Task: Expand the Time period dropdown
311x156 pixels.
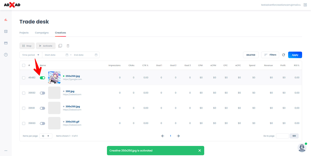Action: (x=31, y=55)
